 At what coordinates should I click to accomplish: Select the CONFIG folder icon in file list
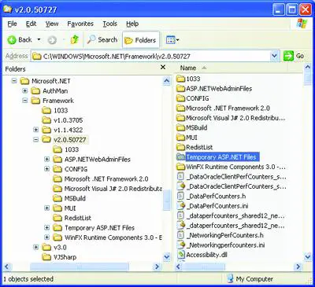[181, 98]
